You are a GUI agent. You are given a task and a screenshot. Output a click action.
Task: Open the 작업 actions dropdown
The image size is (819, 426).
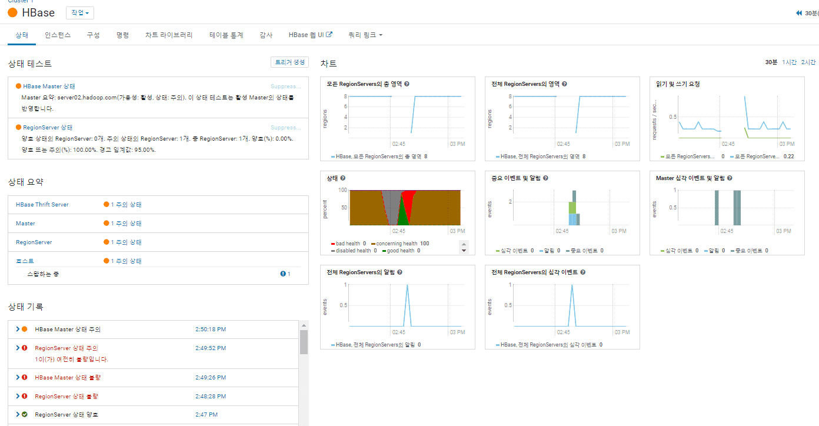point(80,12)
